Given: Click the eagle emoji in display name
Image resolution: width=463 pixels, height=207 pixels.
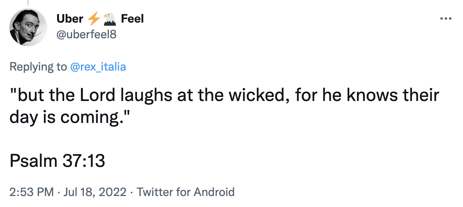Looking at the screenshot, I should (x=109, y=19).
